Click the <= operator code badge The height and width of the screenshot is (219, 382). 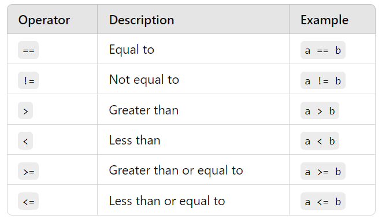(28, 201)
